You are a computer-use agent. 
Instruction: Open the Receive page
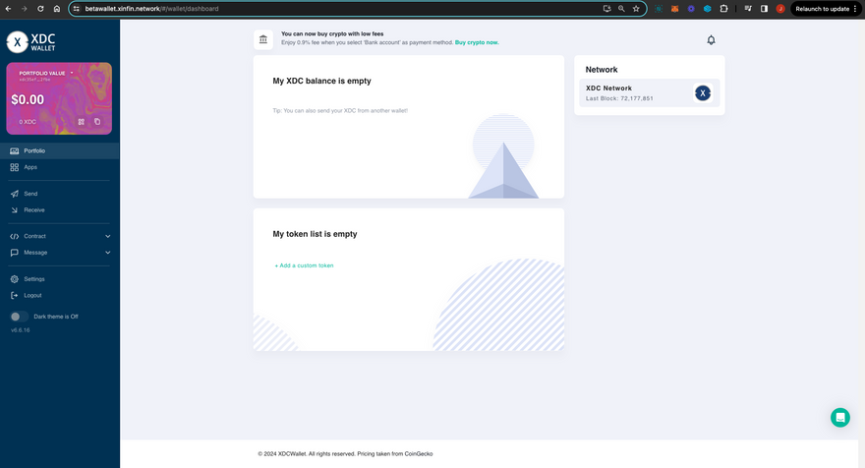(x=33, y=209)
